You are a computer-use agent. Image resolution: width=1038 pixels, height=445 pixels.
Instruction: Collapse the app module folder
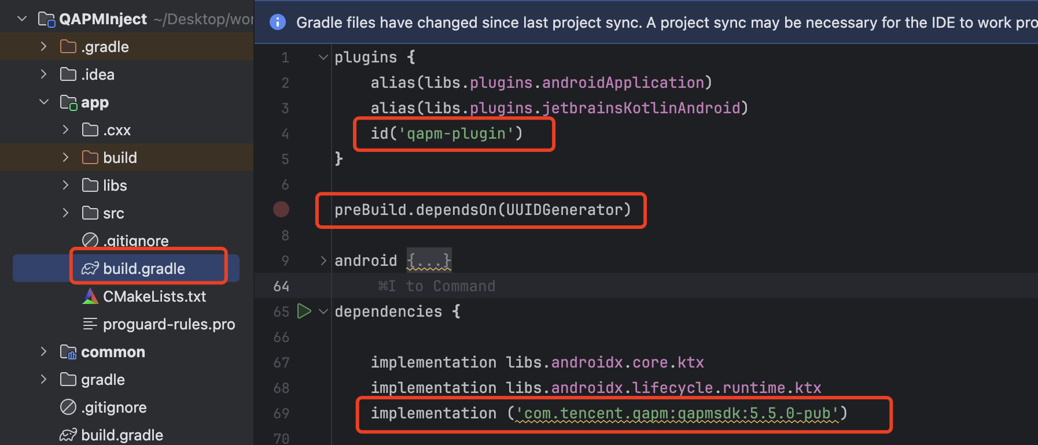(43, 102)
